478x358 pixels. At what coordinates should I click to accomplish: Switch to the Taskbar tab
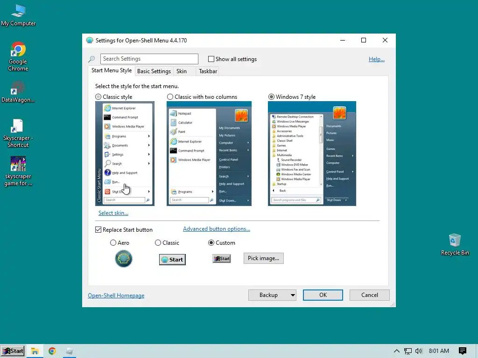coord(208,71)
